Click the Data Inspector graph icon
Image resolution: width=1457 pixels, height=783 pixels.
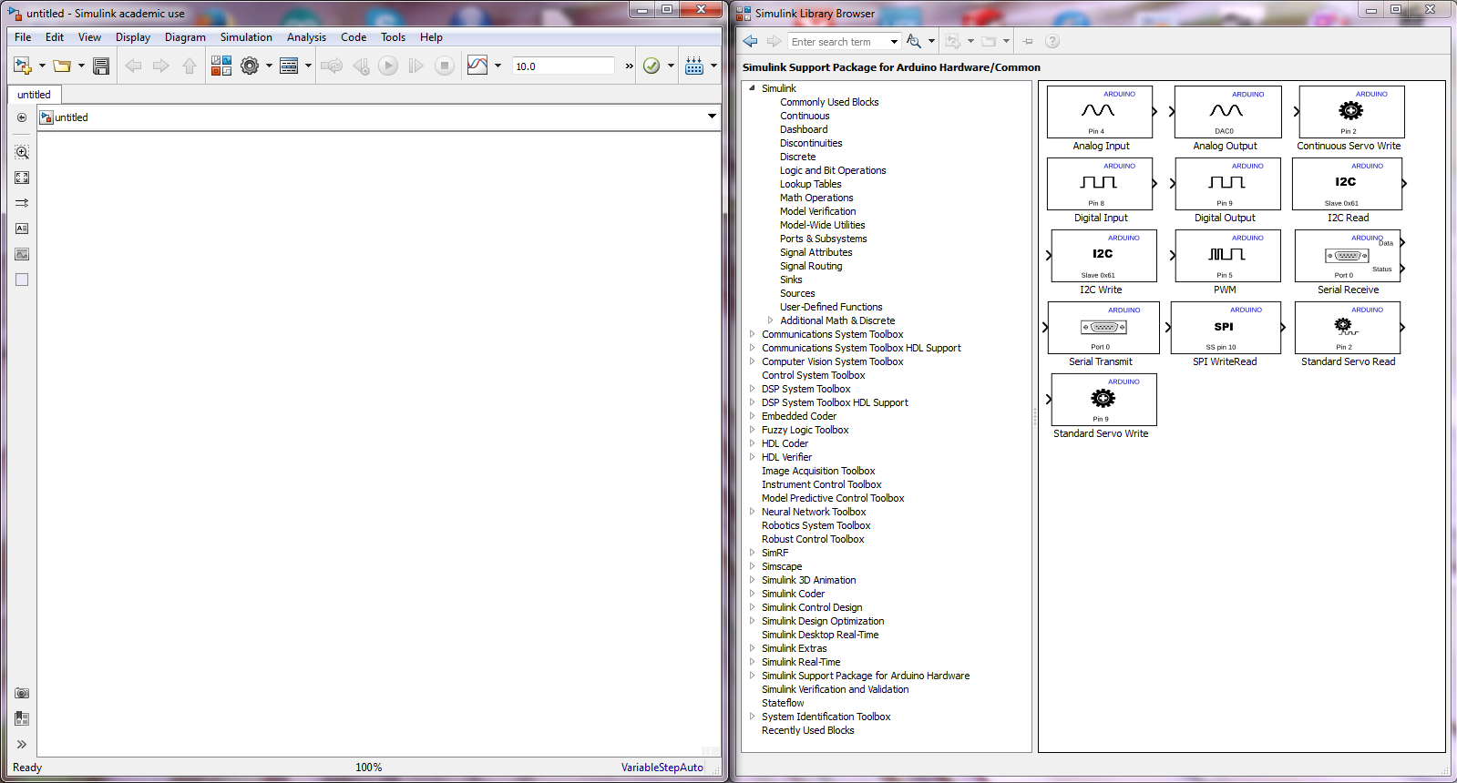[x=477, y=66]
